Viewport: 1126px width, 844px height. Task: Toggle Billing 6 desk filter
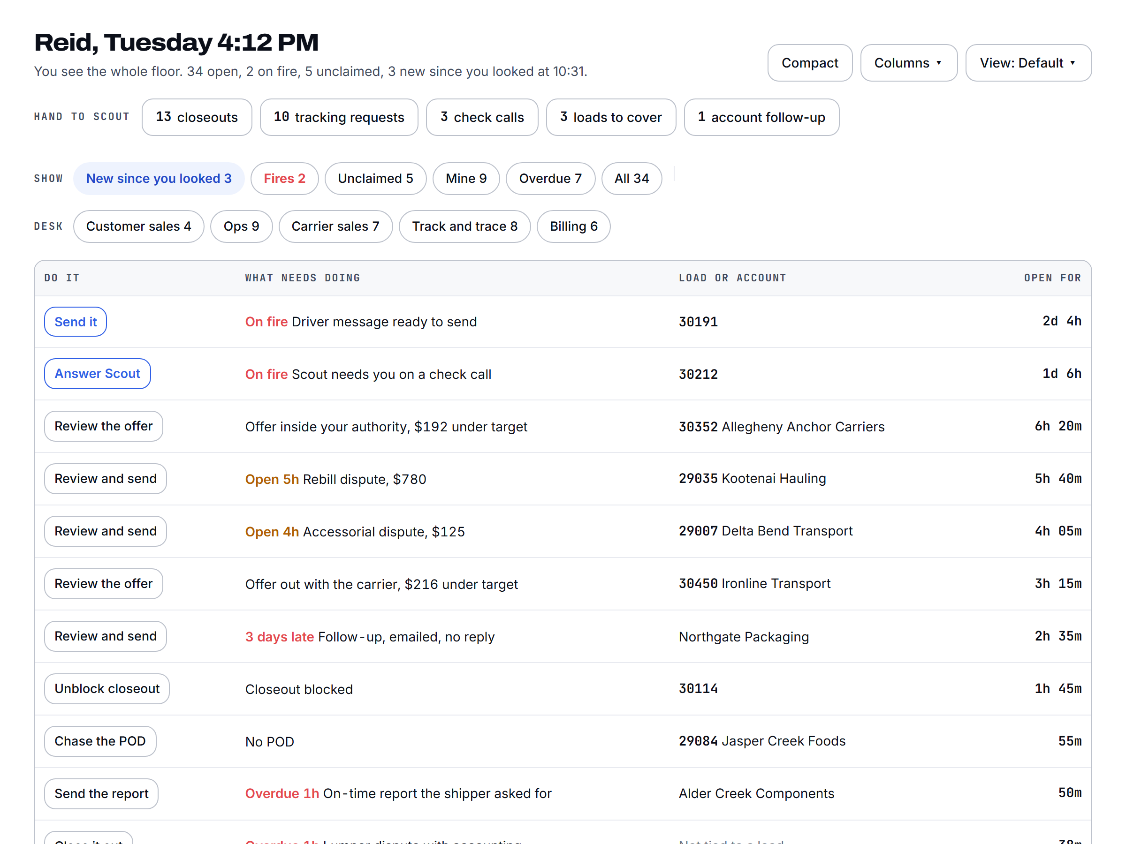(573, 226)
